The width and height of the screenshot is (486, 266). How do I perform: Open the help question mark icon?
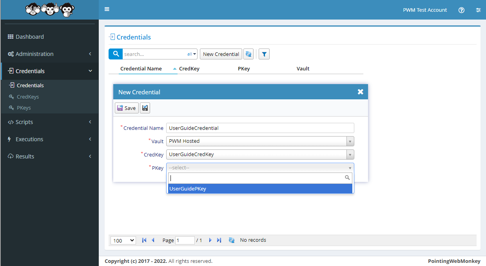(461, 10)
